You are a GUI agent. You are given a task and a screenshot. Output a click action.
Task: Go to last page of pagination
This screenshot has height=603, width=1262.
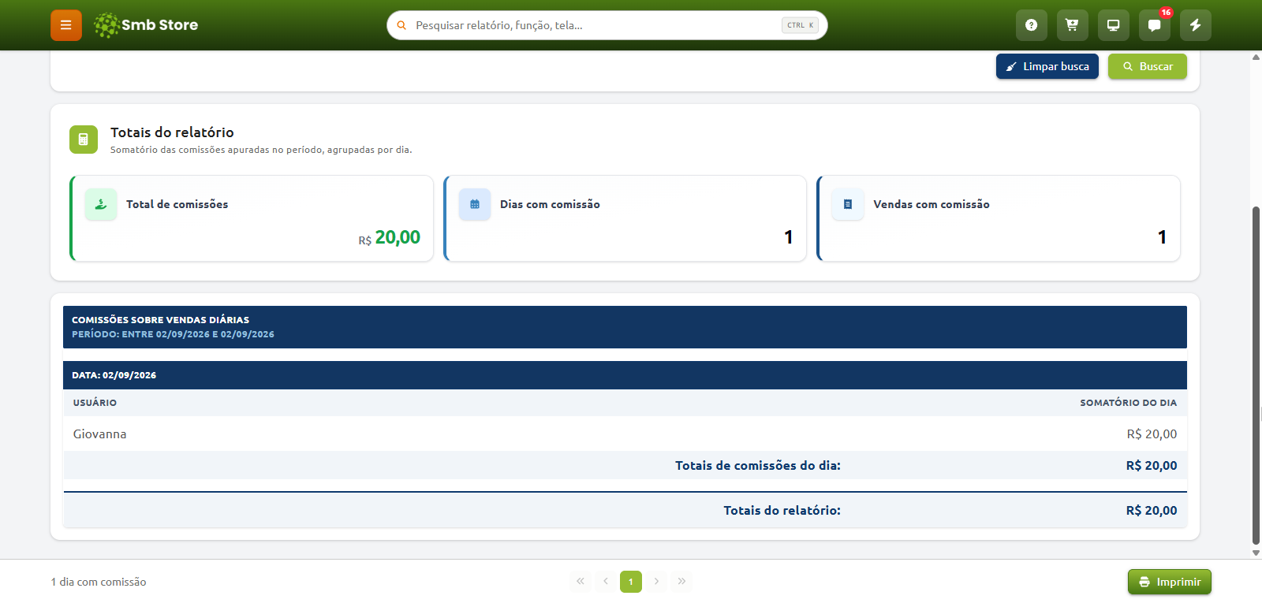coord(681,582)
